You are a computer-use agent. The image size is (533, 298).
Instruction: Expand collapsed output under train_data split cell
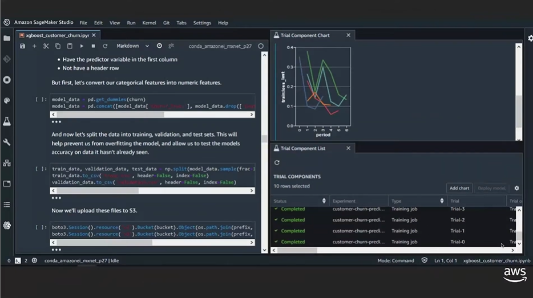[56, 198]
